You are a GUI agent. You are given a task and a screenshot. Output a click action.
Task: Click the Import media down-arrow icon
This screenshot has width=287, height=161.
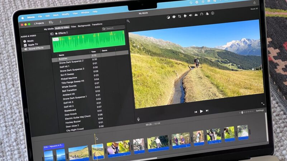tap(60, 21)
